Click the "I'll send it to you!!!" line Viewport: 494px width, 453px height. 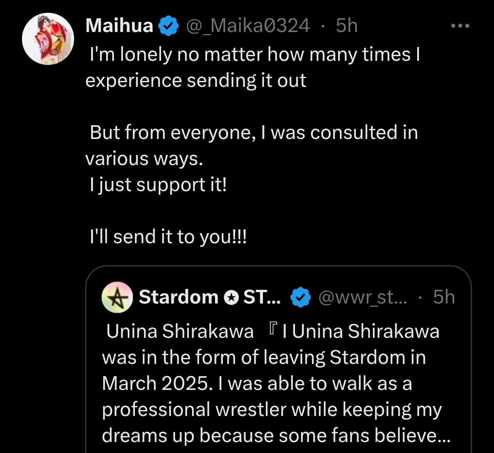(x=168, y=237)
